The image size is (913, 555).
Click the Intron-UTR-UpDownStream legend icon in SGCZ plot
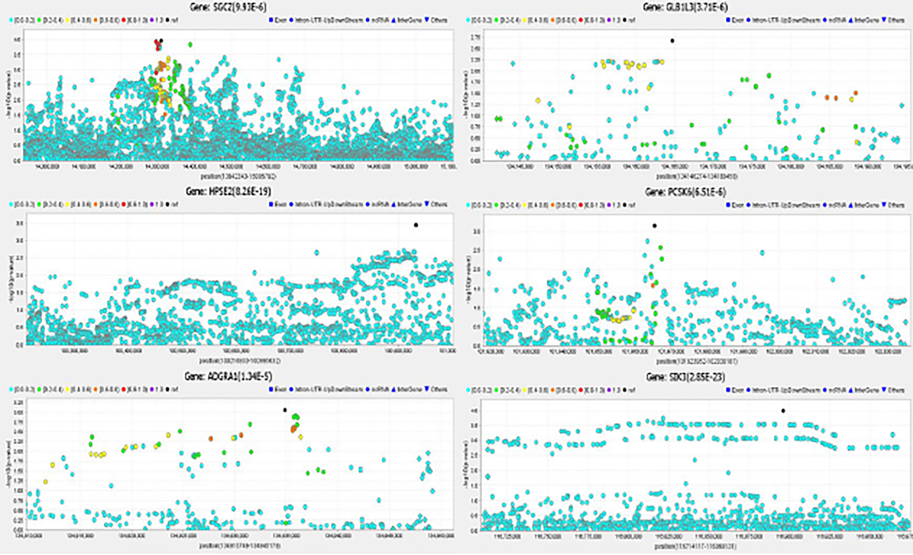point(291,20)
